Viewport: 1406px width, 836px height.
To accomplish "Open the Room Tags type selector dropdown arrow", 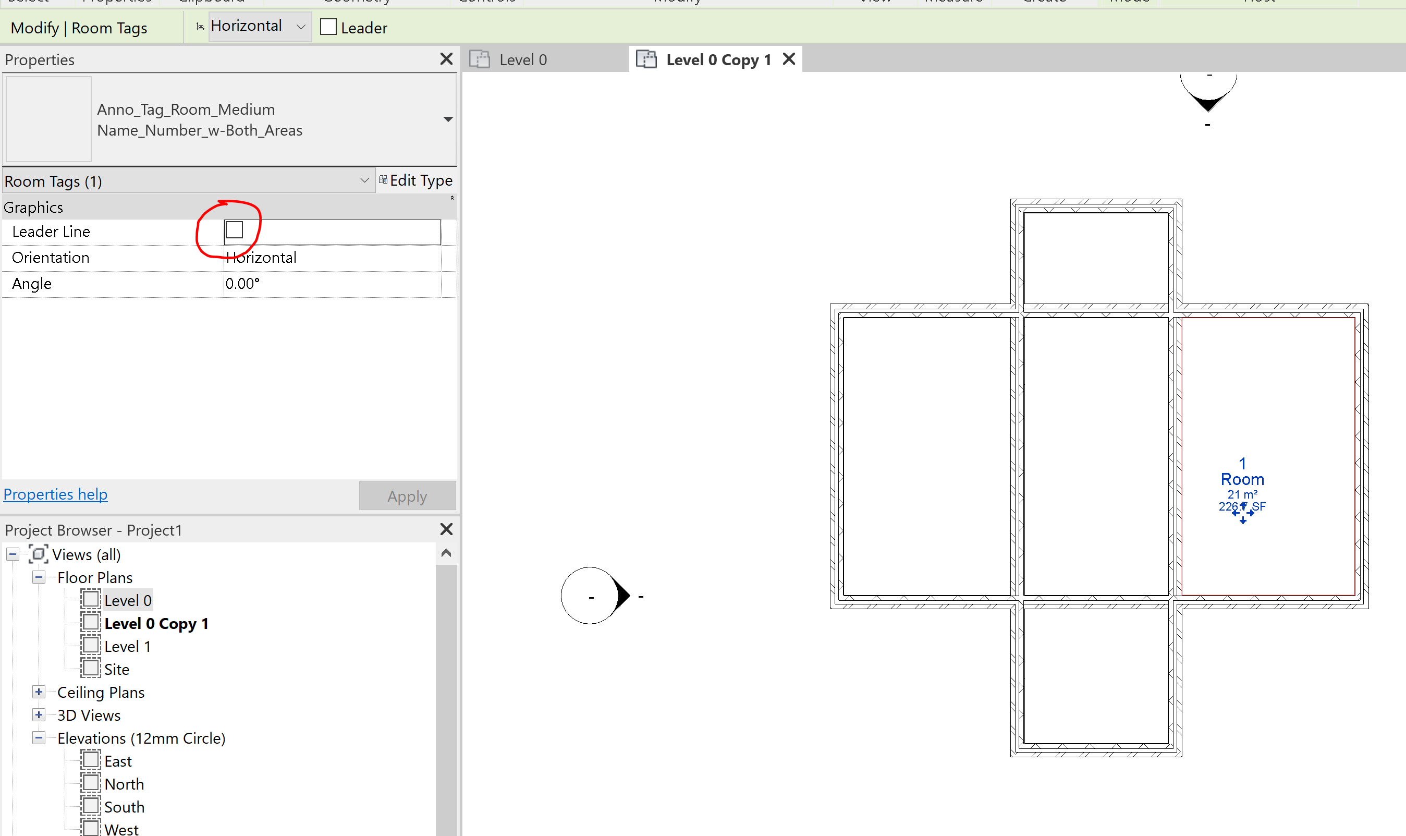I will 448,119.
